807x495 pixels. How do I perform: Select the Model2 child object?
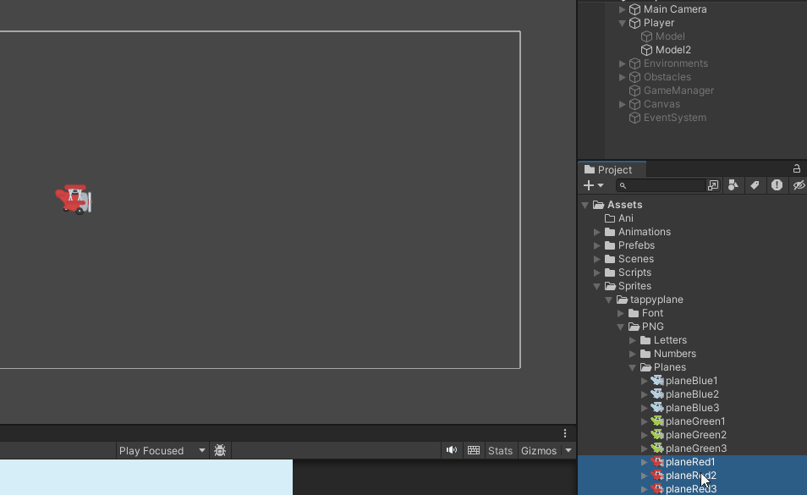point(672,50)
